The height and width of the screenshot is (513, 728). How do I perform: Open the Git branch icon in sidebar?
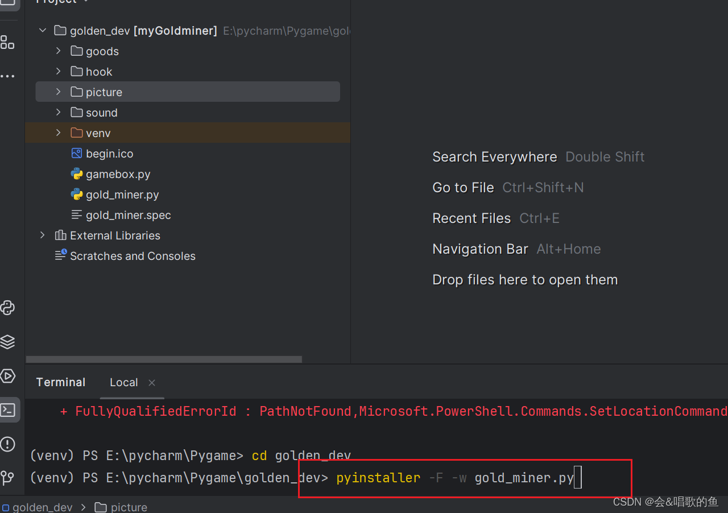point(7,478)
